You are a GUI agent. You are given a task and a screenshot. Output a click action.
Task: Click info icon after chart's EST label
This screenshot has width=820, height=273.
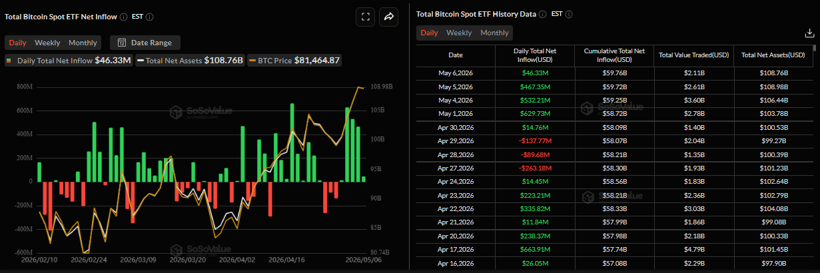(x=149, y=17)
